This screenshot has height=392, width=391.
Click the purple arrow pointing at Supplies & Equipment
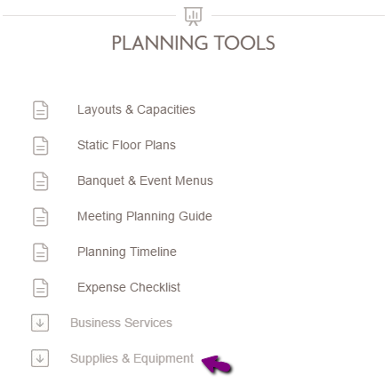(x=217, y=364)
